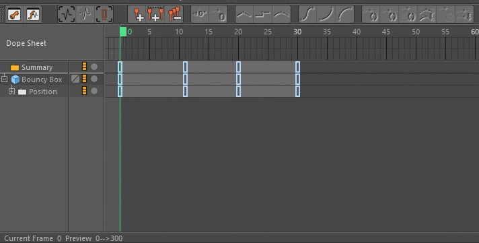Viewport: 479px width, 243px height.
Task: Set spline interpolation with the arched-curve icon
Action: [x=281, y=14]
